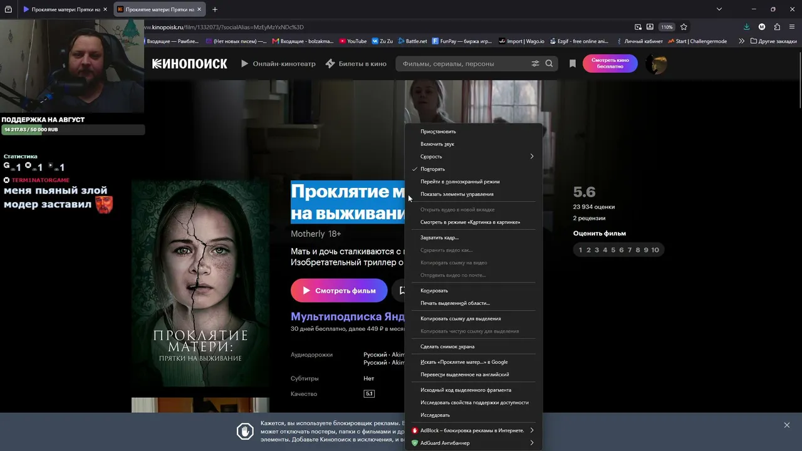The height and width of the screenshot is (451, 802).
Task: Rate the film 1
Action: 580,250
